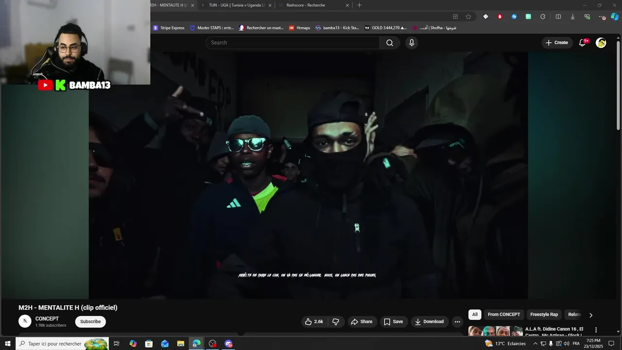Image resolution: width=622 pixels, height=350 pixels.
Task: Open Task View in the taskbar
Action: click(x=117, y=344)
